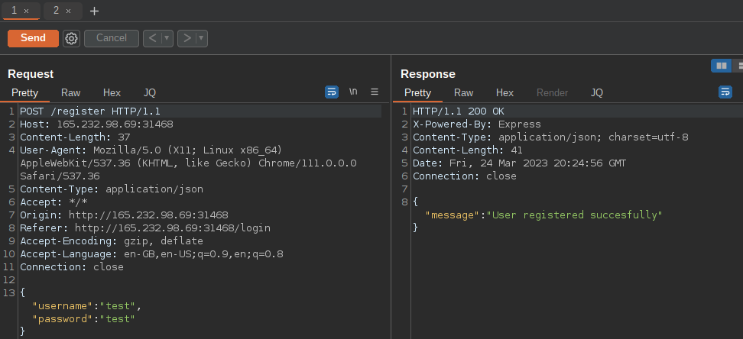Click the Date header in Response
Screen dimensions: 743x339
click(x=519, y=163)
